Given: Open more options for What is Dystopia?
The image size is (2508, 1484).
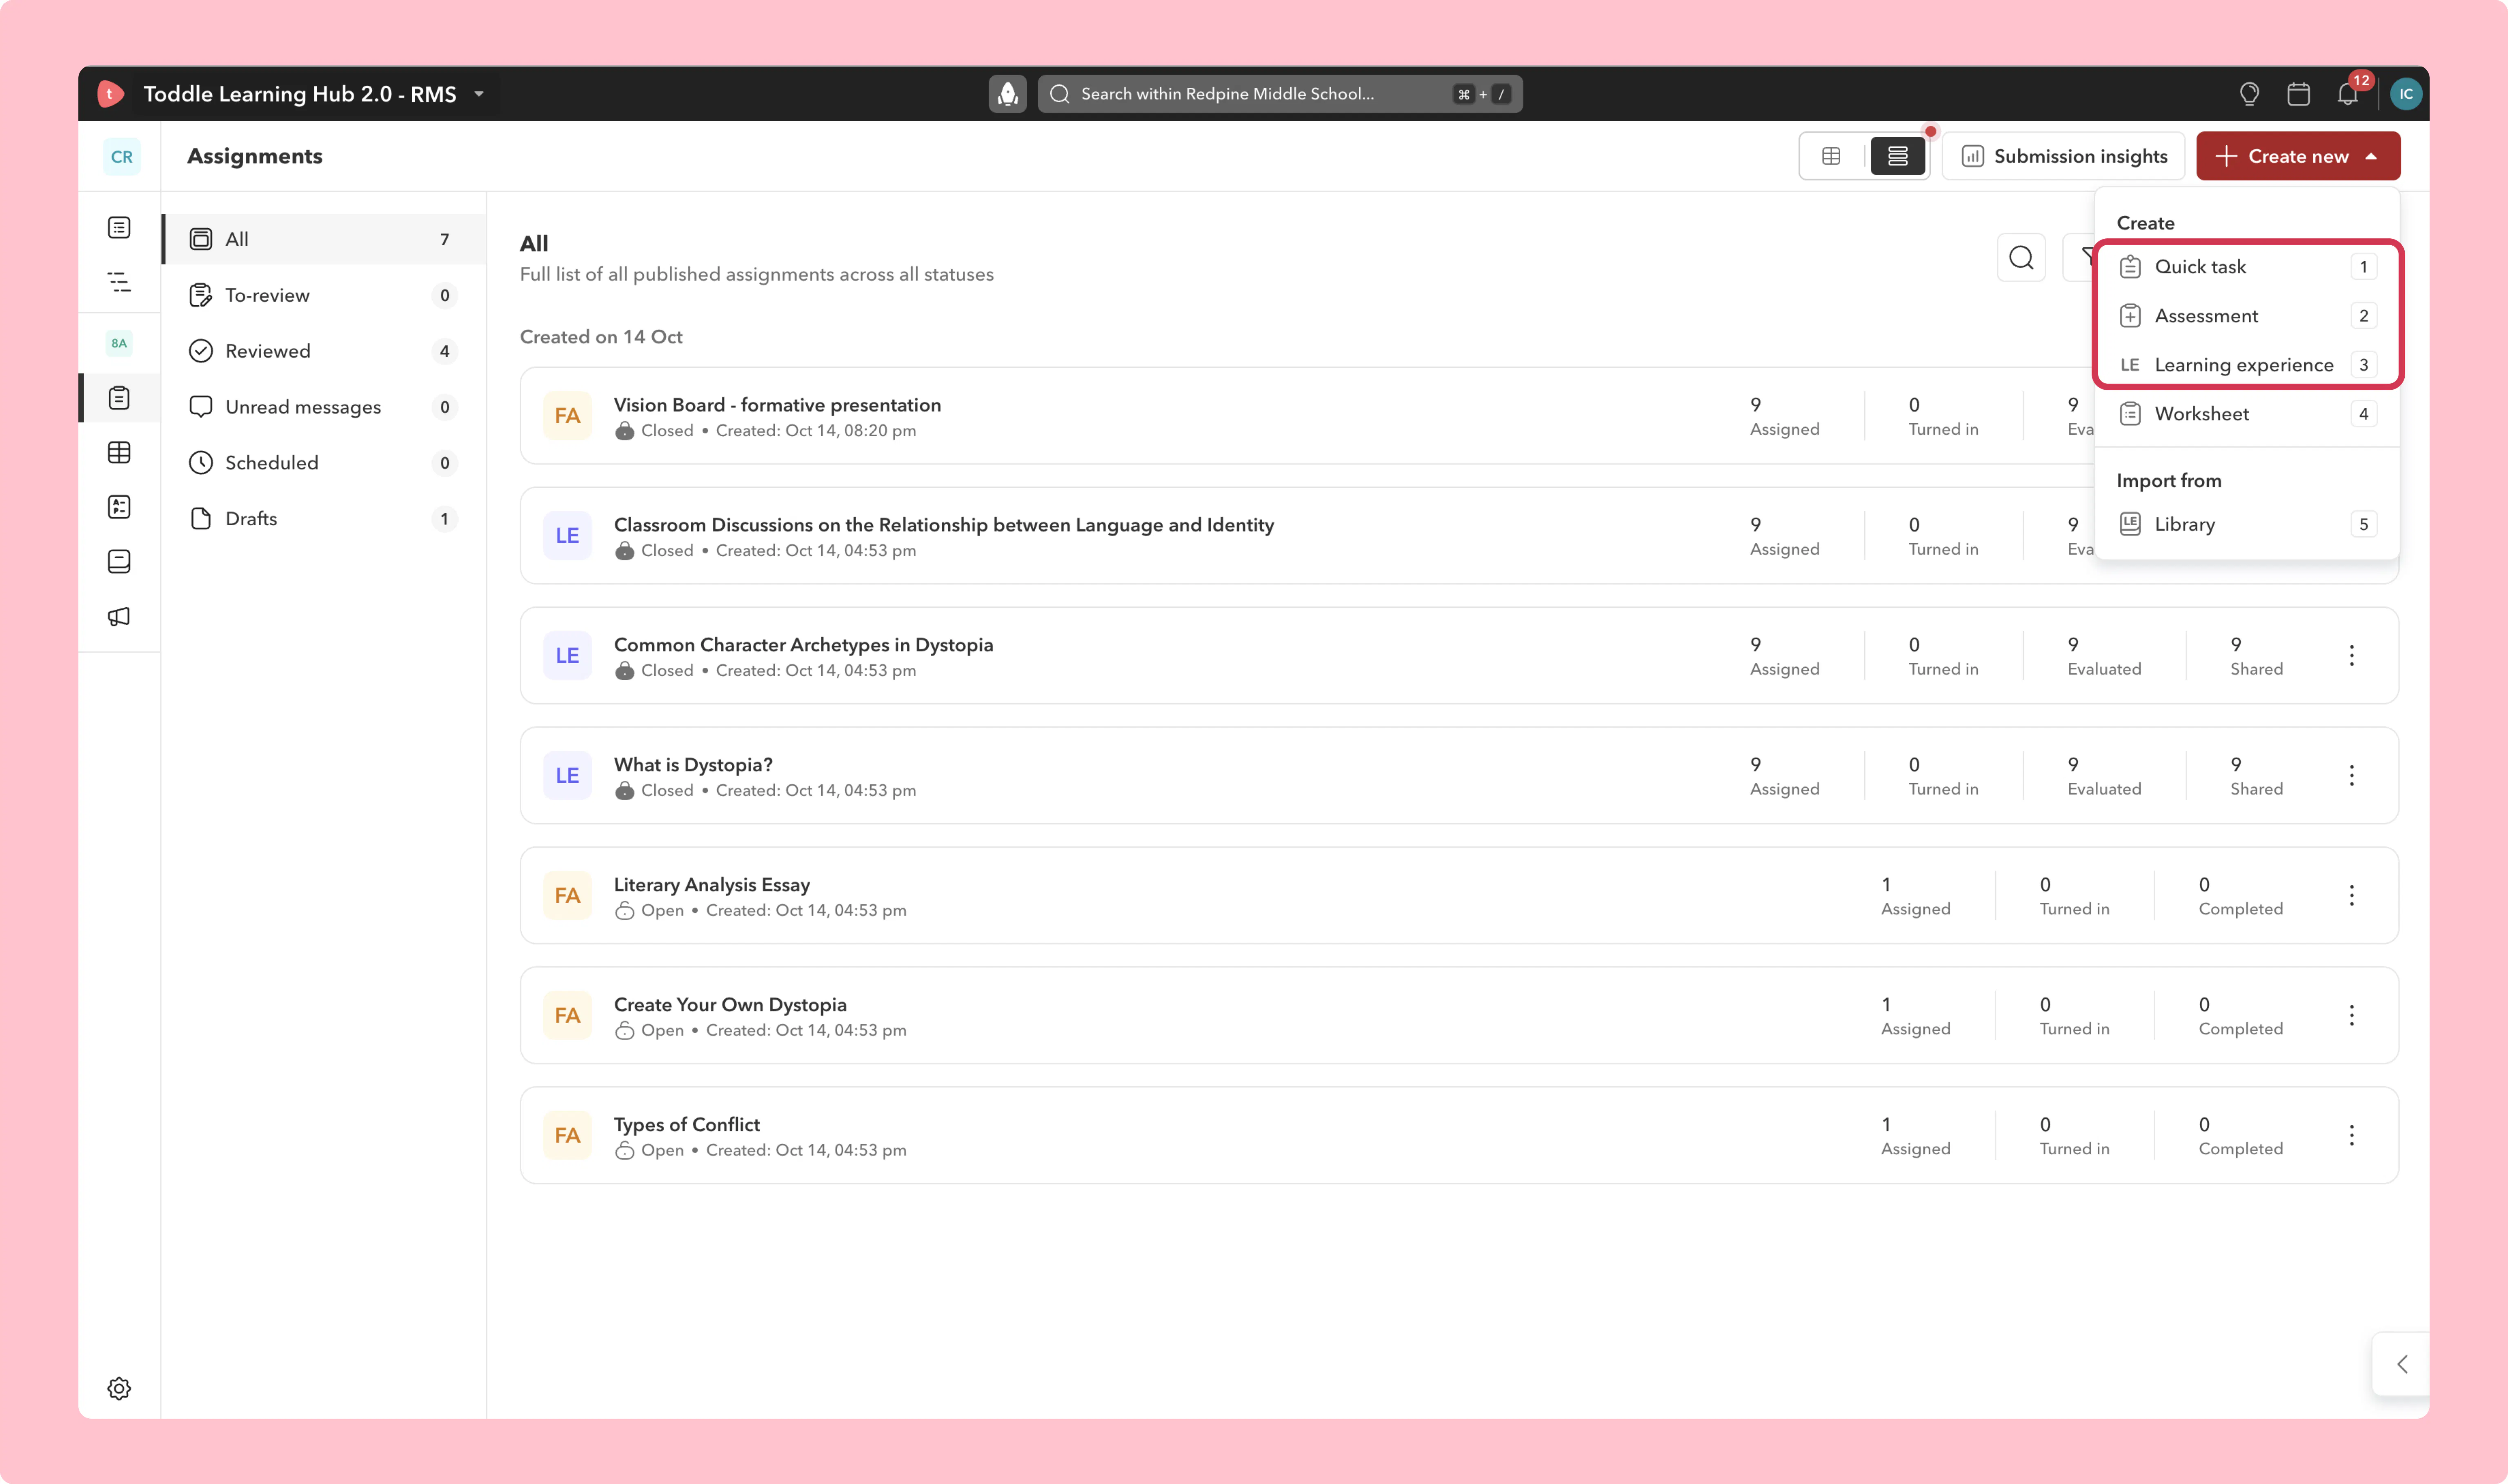Looking at the screenshot, I should [2352, 776].
